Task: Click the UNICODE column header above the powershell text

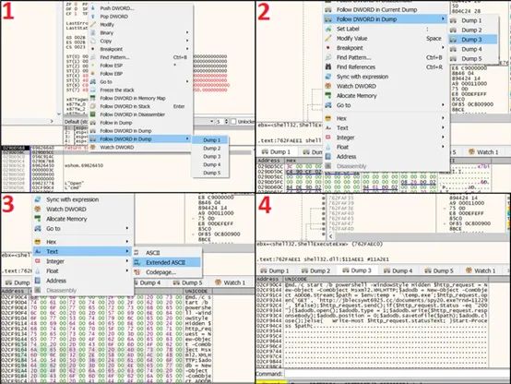Action: [386, 280]
